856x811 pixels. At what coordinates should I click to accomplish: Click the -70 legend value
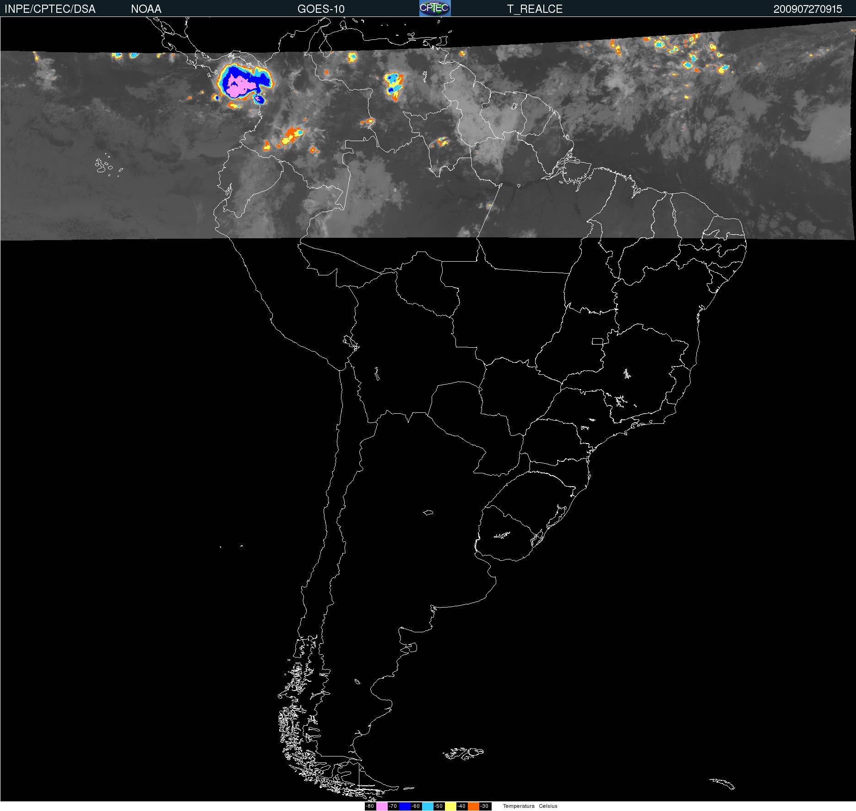pyautogui.click(x=393, y=806)
